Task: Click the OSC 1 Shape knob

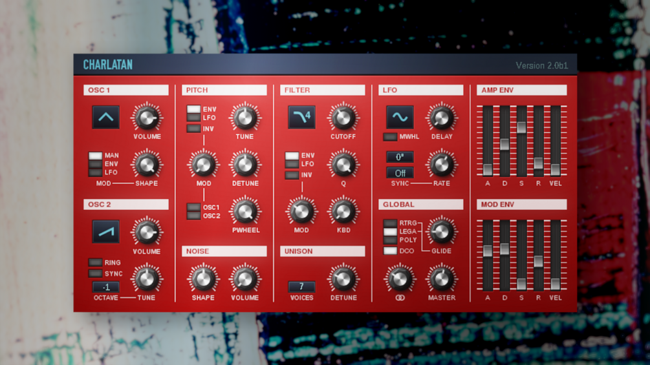Action: [x=147, y=165]
